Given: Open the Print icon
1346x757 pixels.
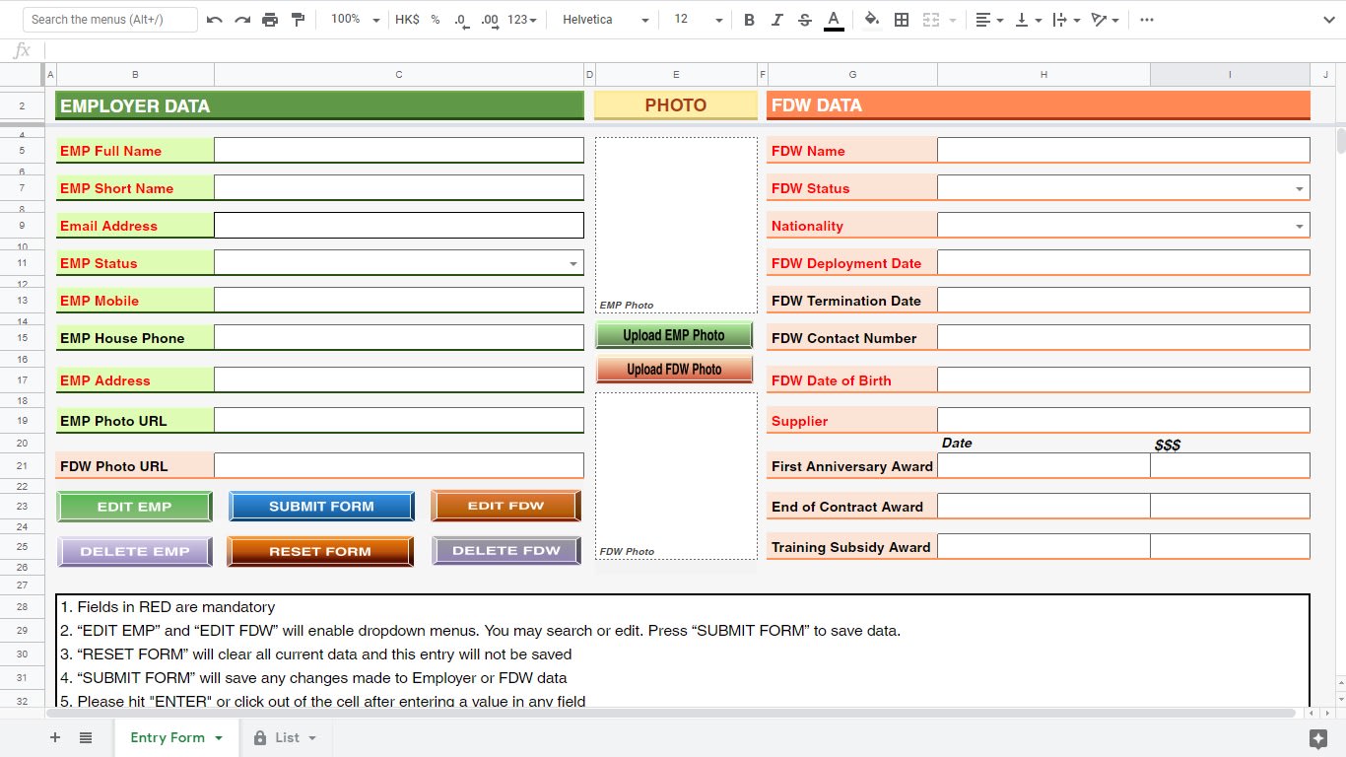Looking at the screenshot, I should [x=270, y=19].
